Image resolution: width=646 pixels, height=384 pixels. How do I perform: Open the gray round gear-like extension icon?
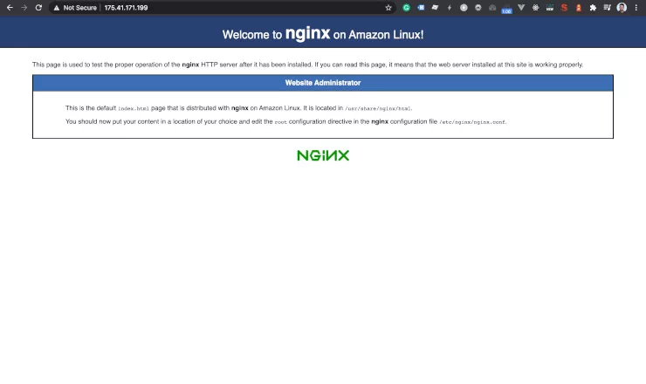click(x=478, y=7)
